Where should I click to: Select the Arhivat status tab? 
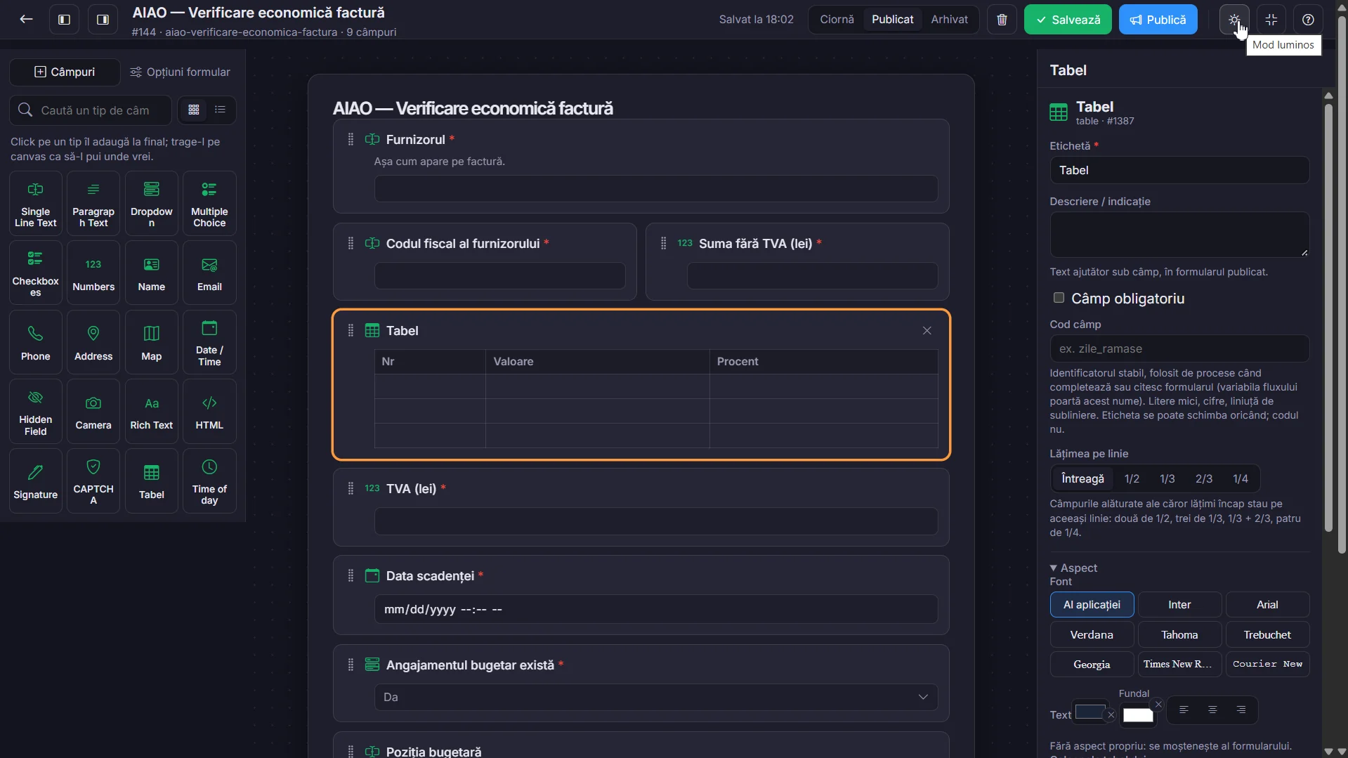tap(949, 20)
